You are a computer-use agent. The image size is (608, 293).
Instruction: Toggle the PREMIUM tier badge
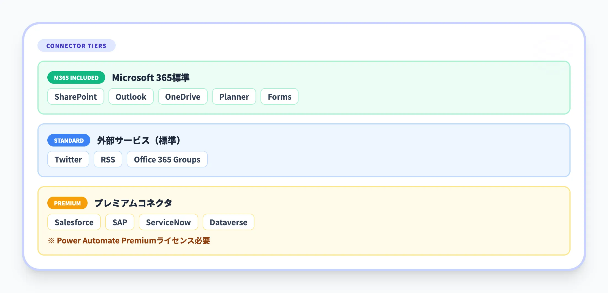click(67, 203)
